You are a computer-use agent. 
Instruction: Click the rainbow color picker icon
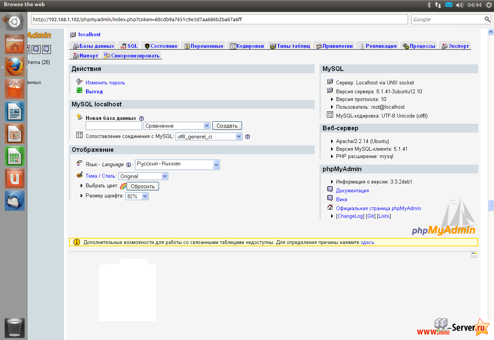tap(123, 186)
